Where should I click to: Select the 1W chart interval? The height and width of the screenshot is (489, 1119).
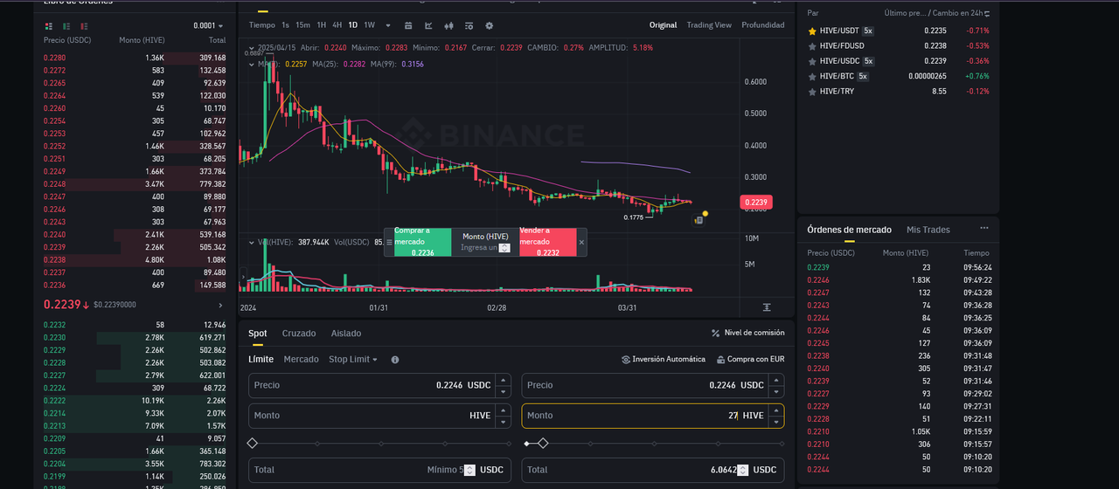coord(370,25)
